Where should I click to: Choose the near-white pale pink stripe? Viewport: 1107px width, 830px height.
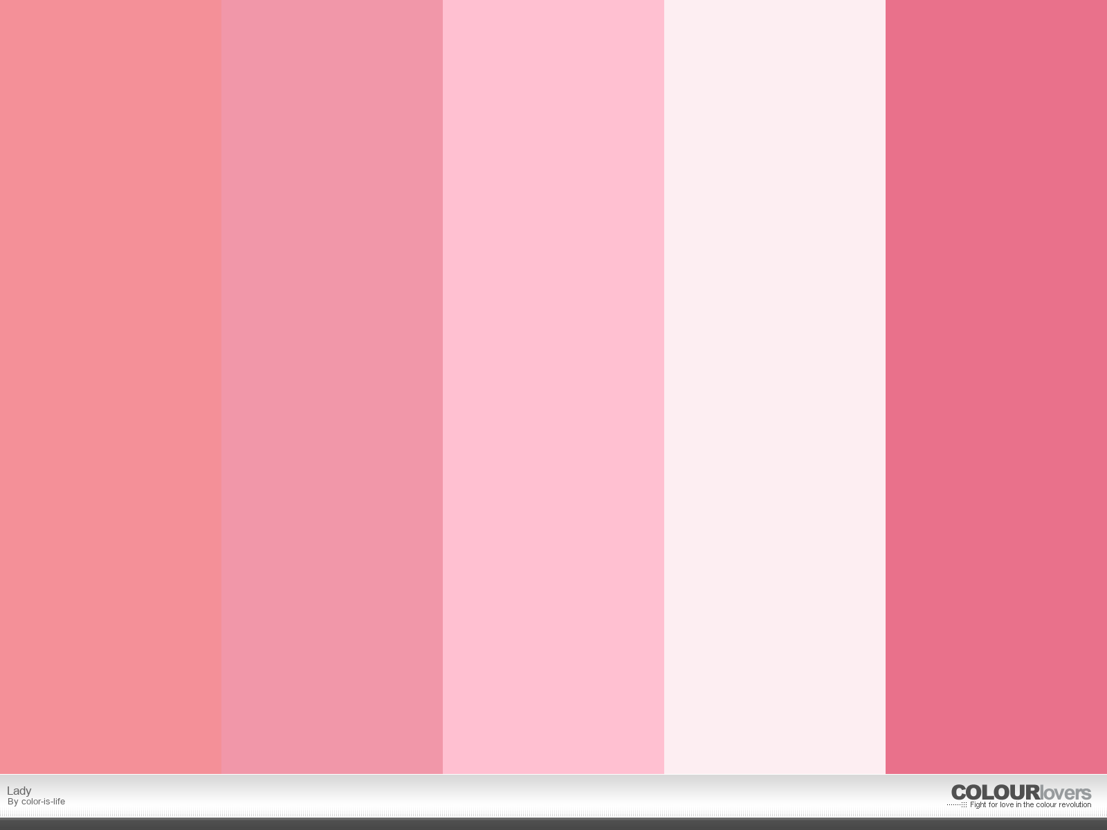coord(775,387)
